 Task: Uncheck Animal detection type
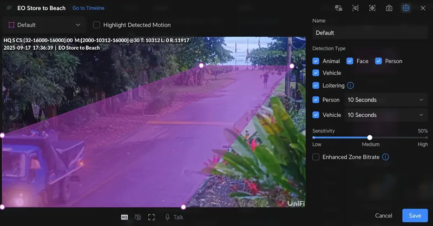(x=316, y=61)
